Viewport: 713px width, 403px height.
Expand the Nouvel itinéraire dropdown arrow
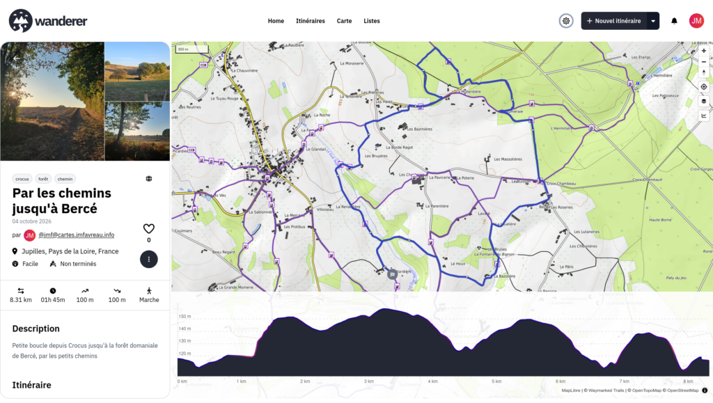point(653,21)
